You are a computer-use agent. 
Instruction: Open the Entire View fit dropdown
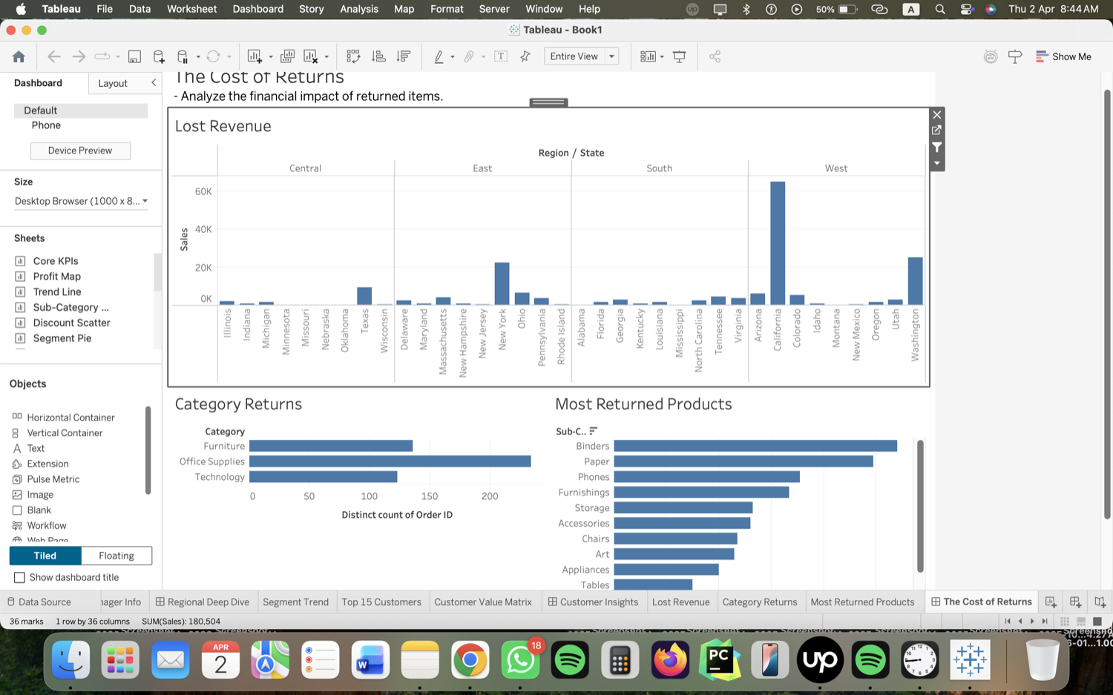(x=582, y=56)
